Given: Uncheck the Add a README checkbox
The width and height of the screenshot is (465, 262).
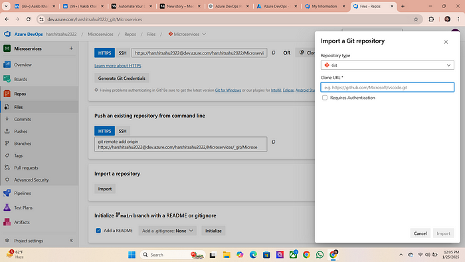Looking at the screenshot, I should point(98,231).
